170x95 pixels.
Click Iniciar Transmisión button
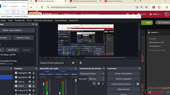click(124, 74)
